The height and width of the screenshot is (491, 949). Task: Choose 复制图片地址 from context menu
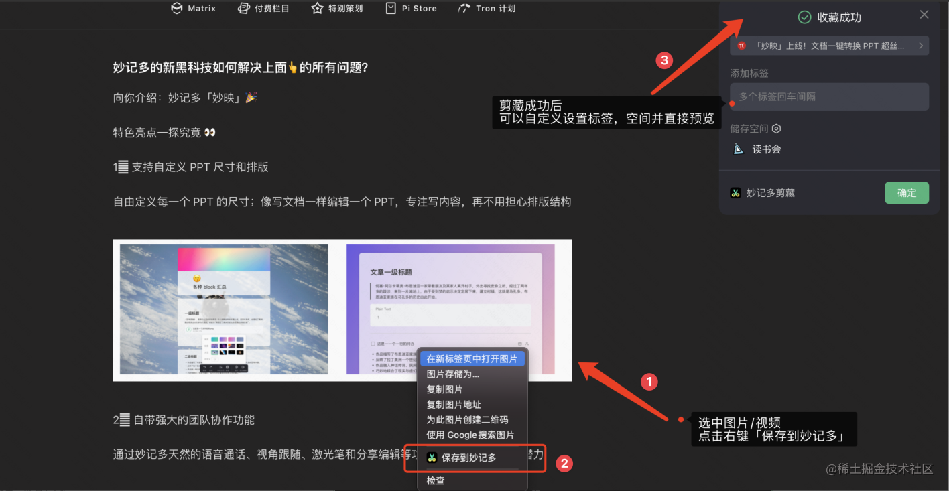pos(472,405)
